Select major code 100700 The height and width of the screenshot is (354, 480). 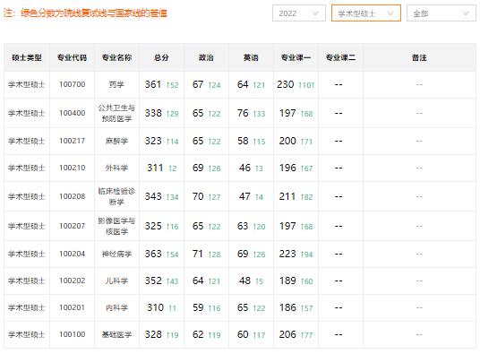click(72, 84)
